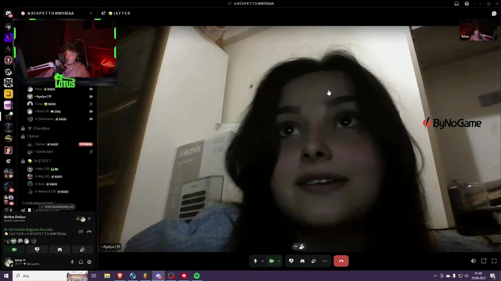Enter full screen video mode

click(494, 261)
